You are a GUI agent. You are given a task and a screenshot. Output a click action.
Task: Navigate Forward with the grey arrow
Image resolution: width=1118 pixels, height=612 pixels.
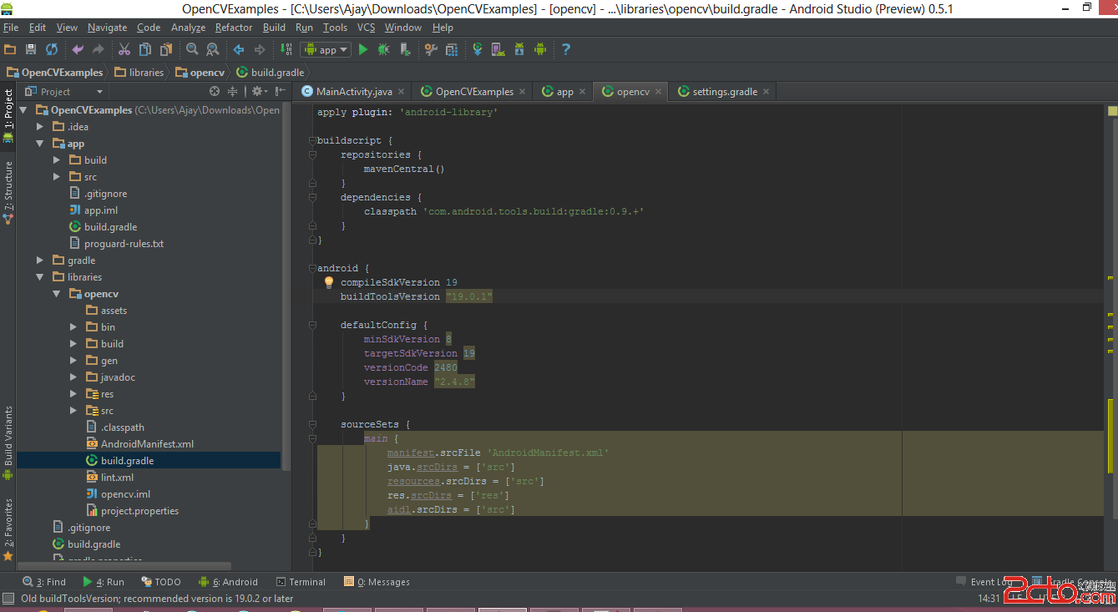click(x=259, y=49)
